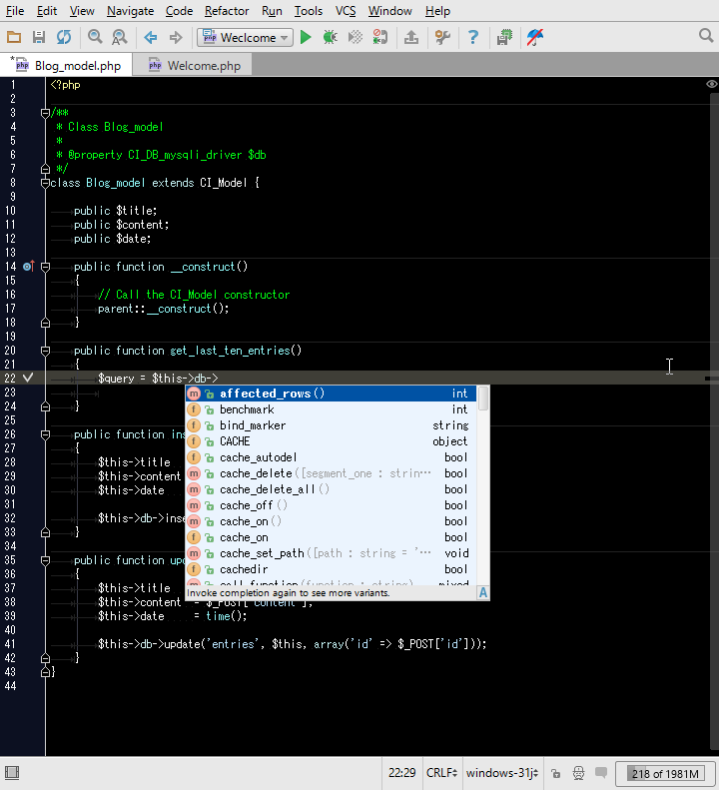Image resolution: width=719 pixels, height=790 pixels.
Task: Click the inspector hector status bar icon
Action: 578,773
